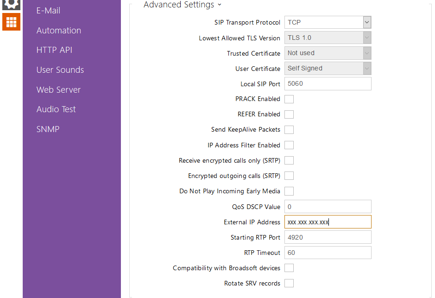Click the Local SIP Port field
This screenshot has width=435, height=298.
(328, 84)
